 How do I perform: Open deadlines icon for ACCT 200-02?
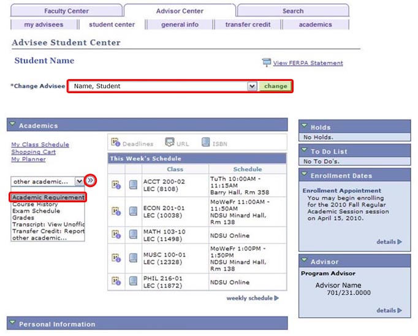pos(116,185)
